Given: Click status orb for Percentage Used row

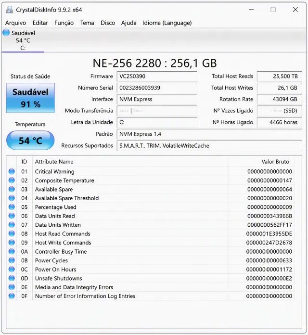Looking at the screenshot, I should pos(12,207).
